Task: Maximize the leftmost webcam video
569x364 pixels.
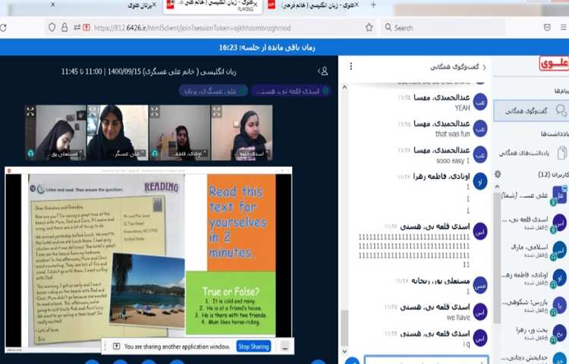Action: click(30, 111)
